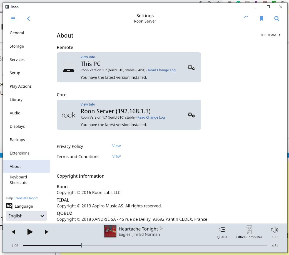Click the Translate Roon! link

[26, 198]
